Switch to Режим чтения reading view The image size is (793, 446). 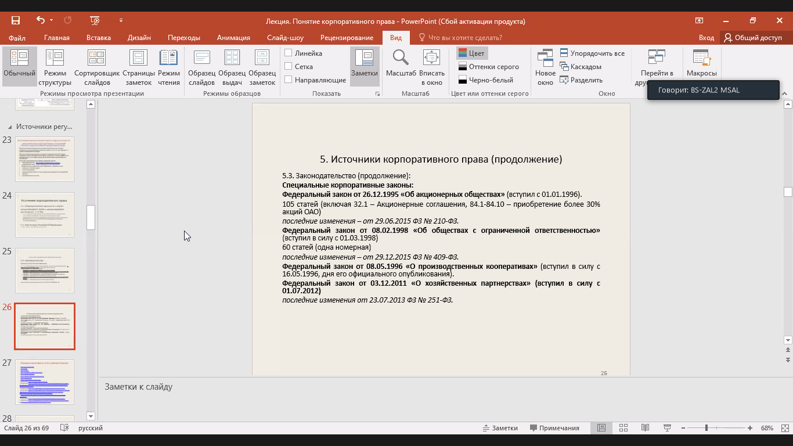pyautogui.click(x=169, y=66)
